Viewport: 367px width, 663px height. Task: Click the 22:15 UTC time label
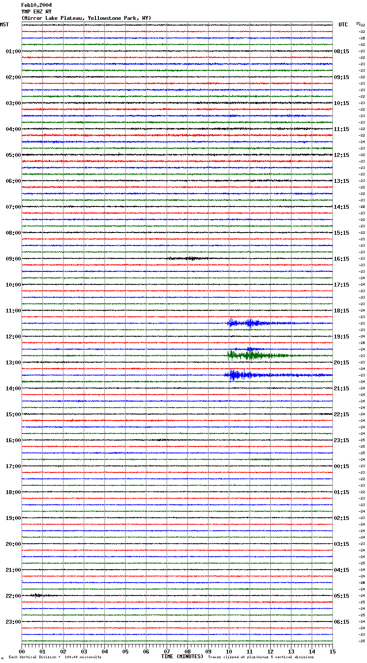(342, 414)
